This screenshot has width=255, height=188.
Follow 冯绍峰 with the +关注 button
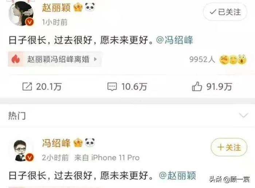(x=229, y=147)
